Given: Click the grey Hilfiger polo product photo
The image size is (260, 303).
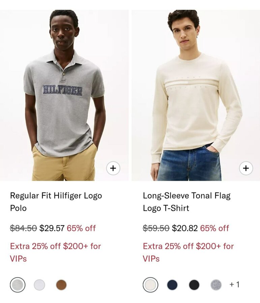Looking at the screenshot, I should (x=64, y=95).
